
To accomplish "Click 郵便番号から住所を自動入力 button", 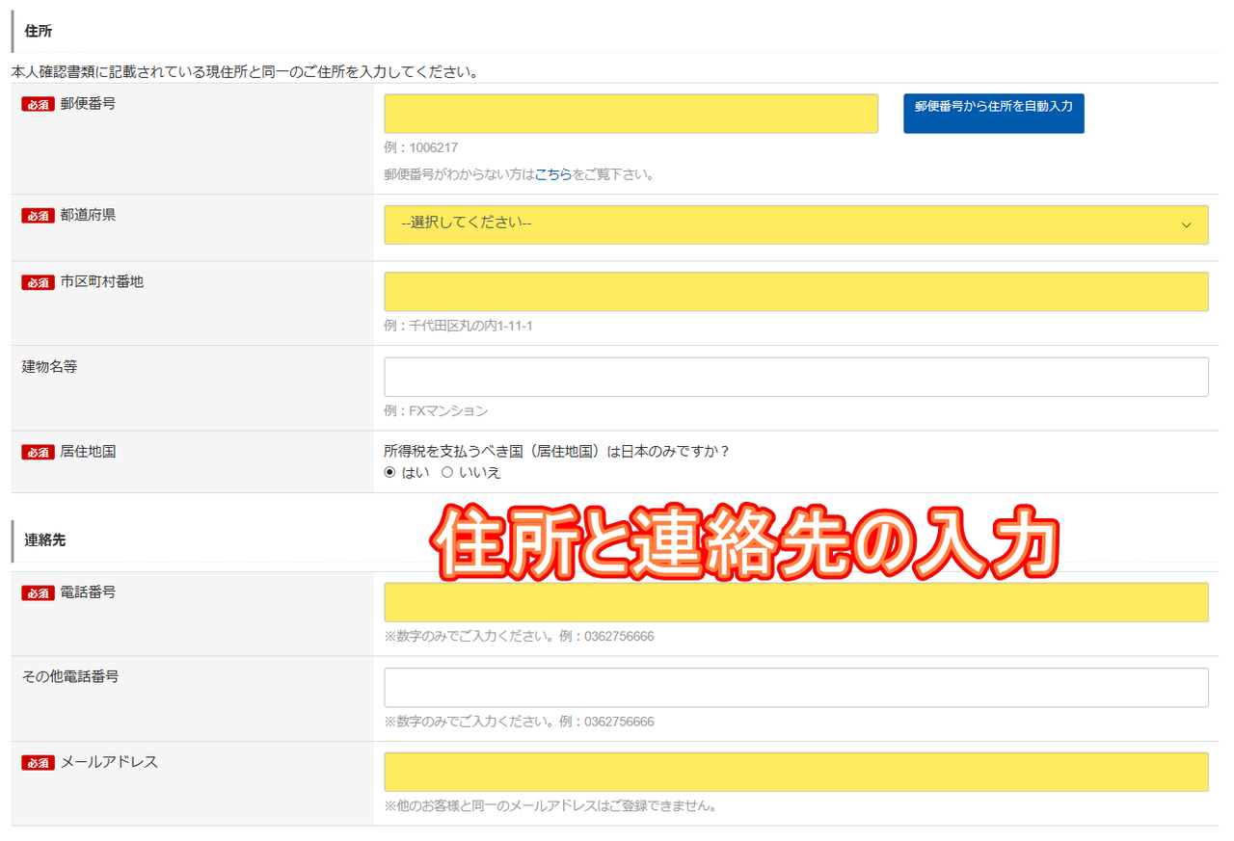I will 993,114.
